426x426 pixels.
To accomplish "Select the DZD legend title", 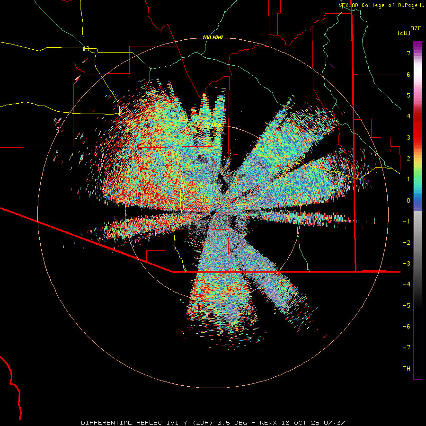I will (x=416, y=28).
